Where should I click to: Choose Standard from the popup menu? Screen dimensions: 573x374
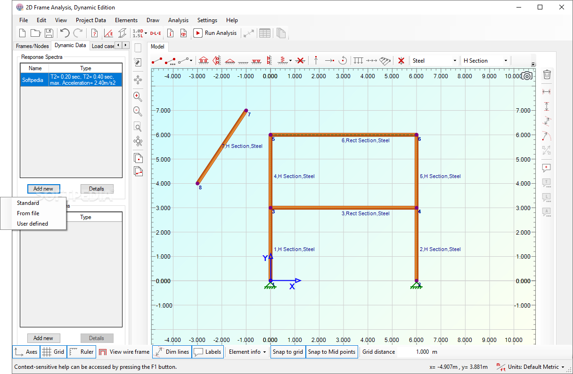click(33, 203)
